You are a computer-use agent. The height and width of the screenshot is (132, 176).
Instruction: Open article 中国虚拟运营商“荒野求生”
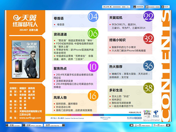coord(74,57)
